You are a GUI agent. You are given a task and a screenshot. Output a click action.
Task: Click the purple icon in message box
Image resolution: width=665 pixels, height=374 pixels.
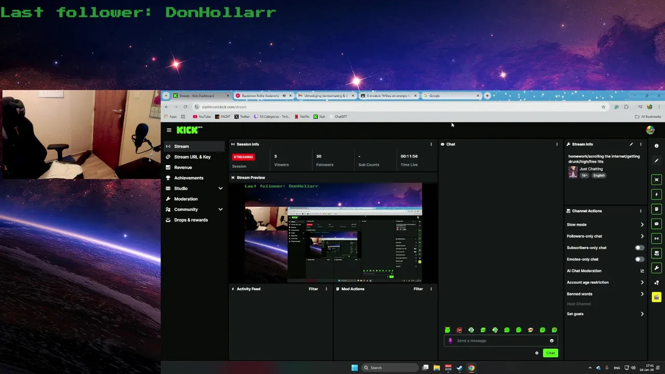(x=450, y=341)
